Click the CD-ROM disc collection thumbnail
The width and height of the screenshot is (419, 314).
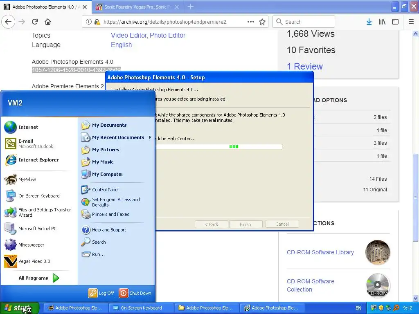coord(377,285)
